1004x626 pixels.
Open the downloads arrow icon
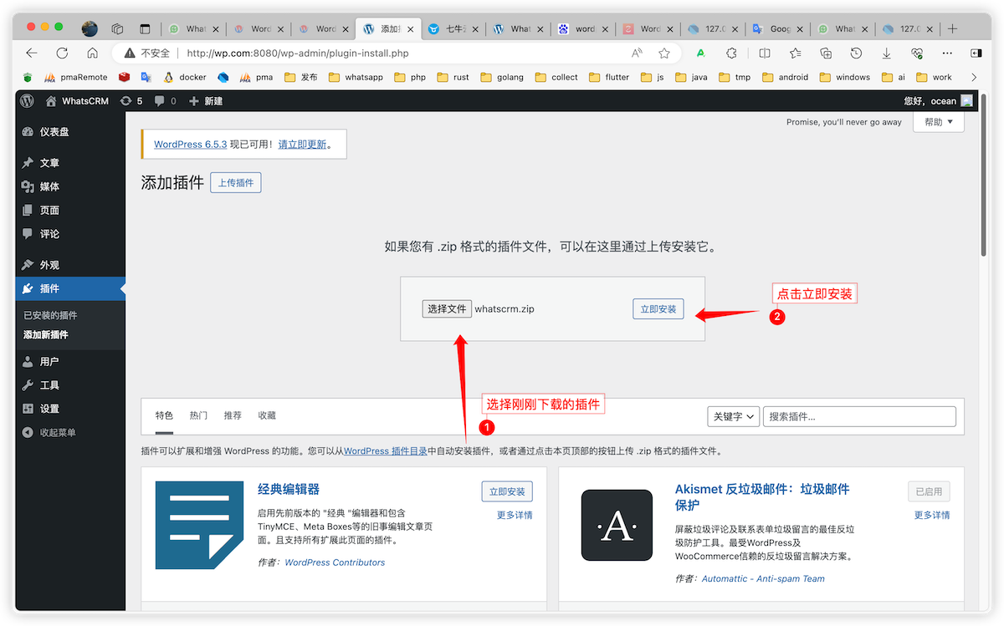[886, 53]
